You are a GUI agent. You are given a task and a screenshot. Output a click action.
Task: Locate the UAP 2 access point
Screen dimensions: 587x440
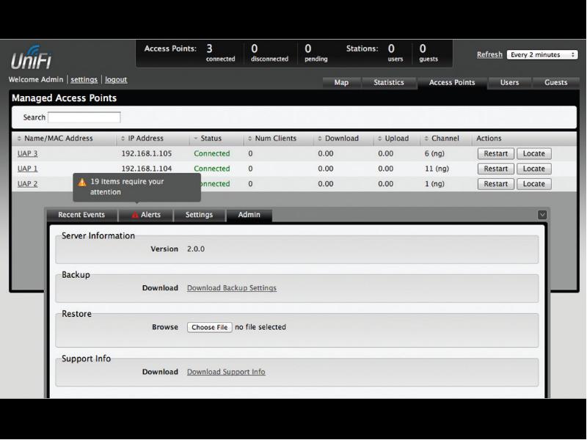pyautogui.click(x=534, y=184)
